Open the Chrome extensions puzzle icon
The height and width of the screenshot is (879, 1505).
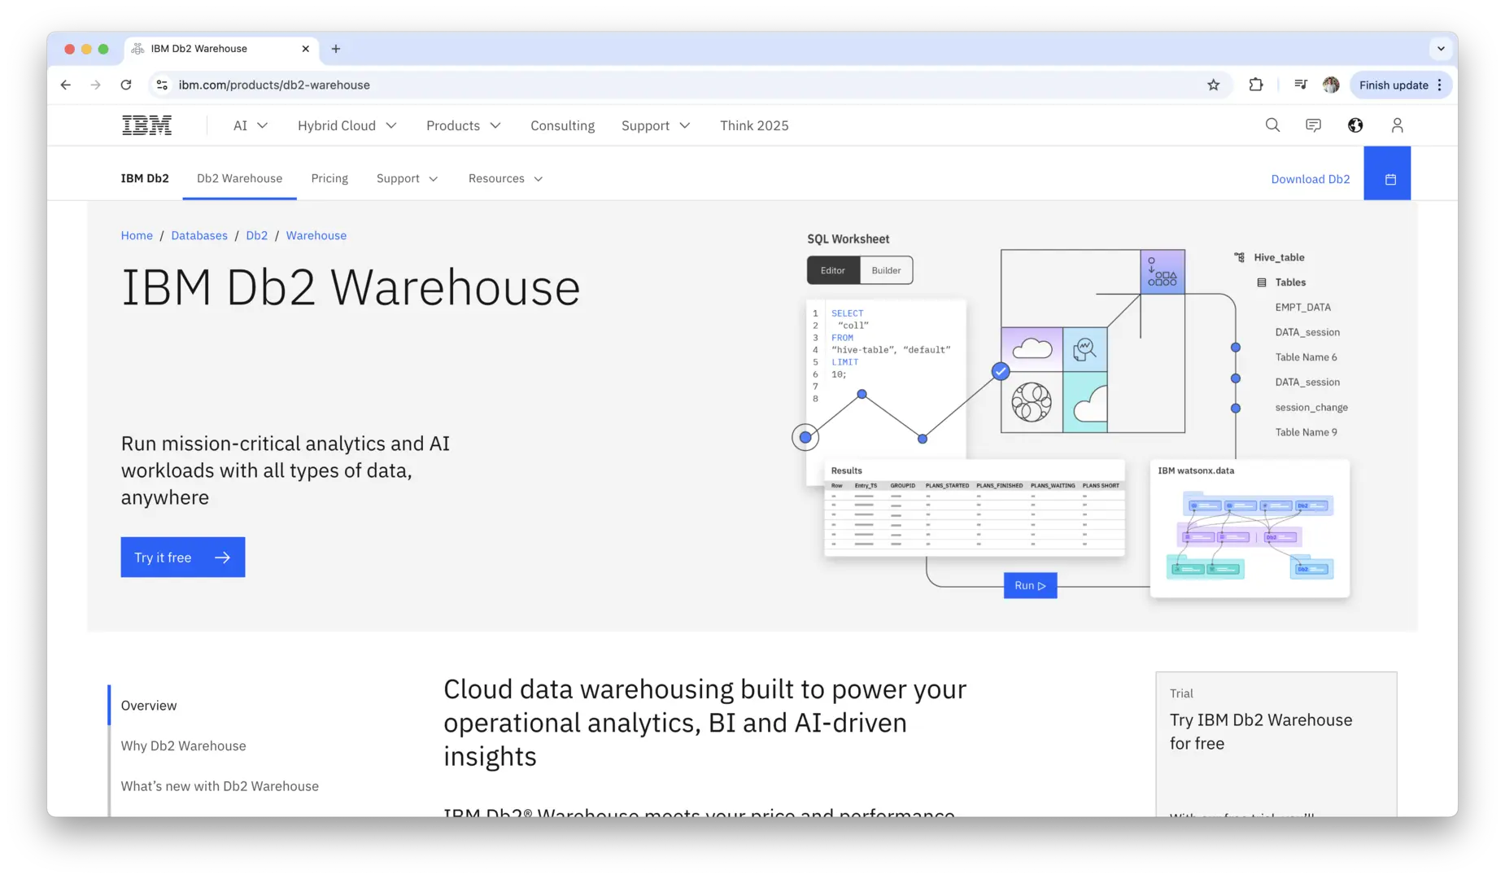(1255, 85)
